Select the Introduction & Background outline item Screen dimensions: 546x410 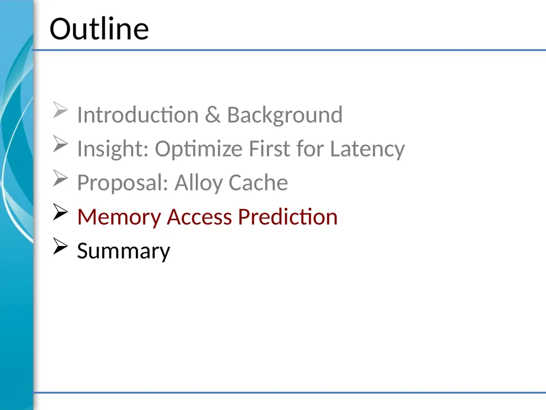click(210, 114)
